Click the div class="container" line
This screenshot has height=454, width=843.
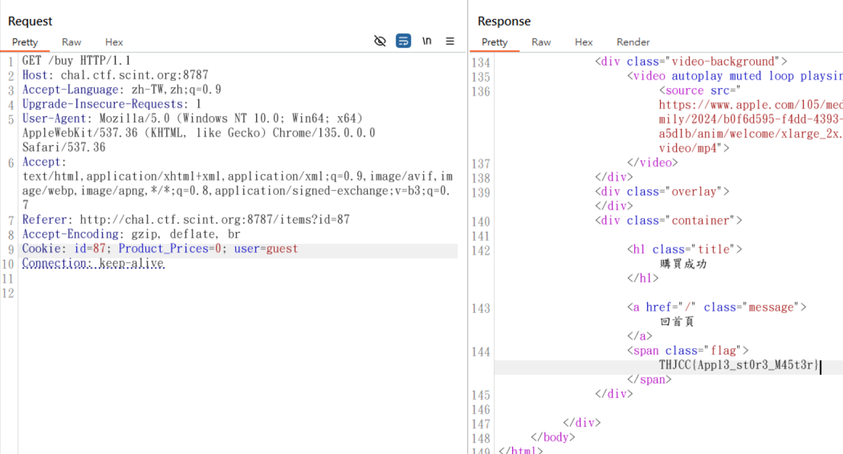(668, 220)
